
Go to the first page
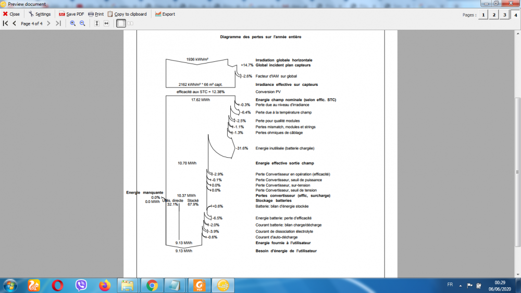5,23
